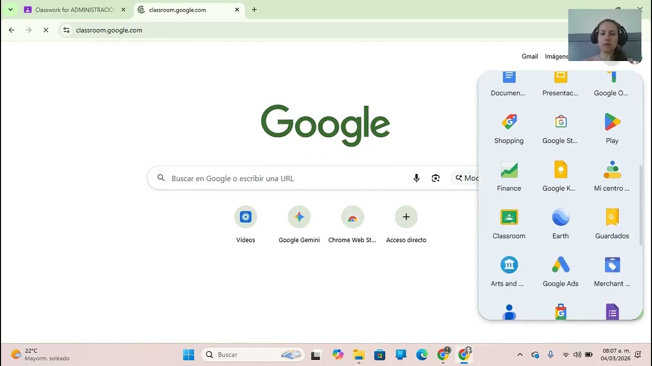Open the Imágenes link
652x366 pixels.
[x=557, y=56]
